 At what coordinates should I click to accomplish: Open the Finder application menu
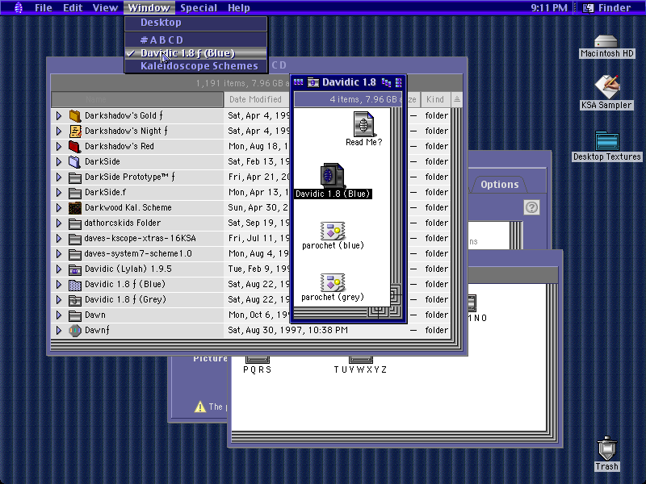tap(607, 8)
